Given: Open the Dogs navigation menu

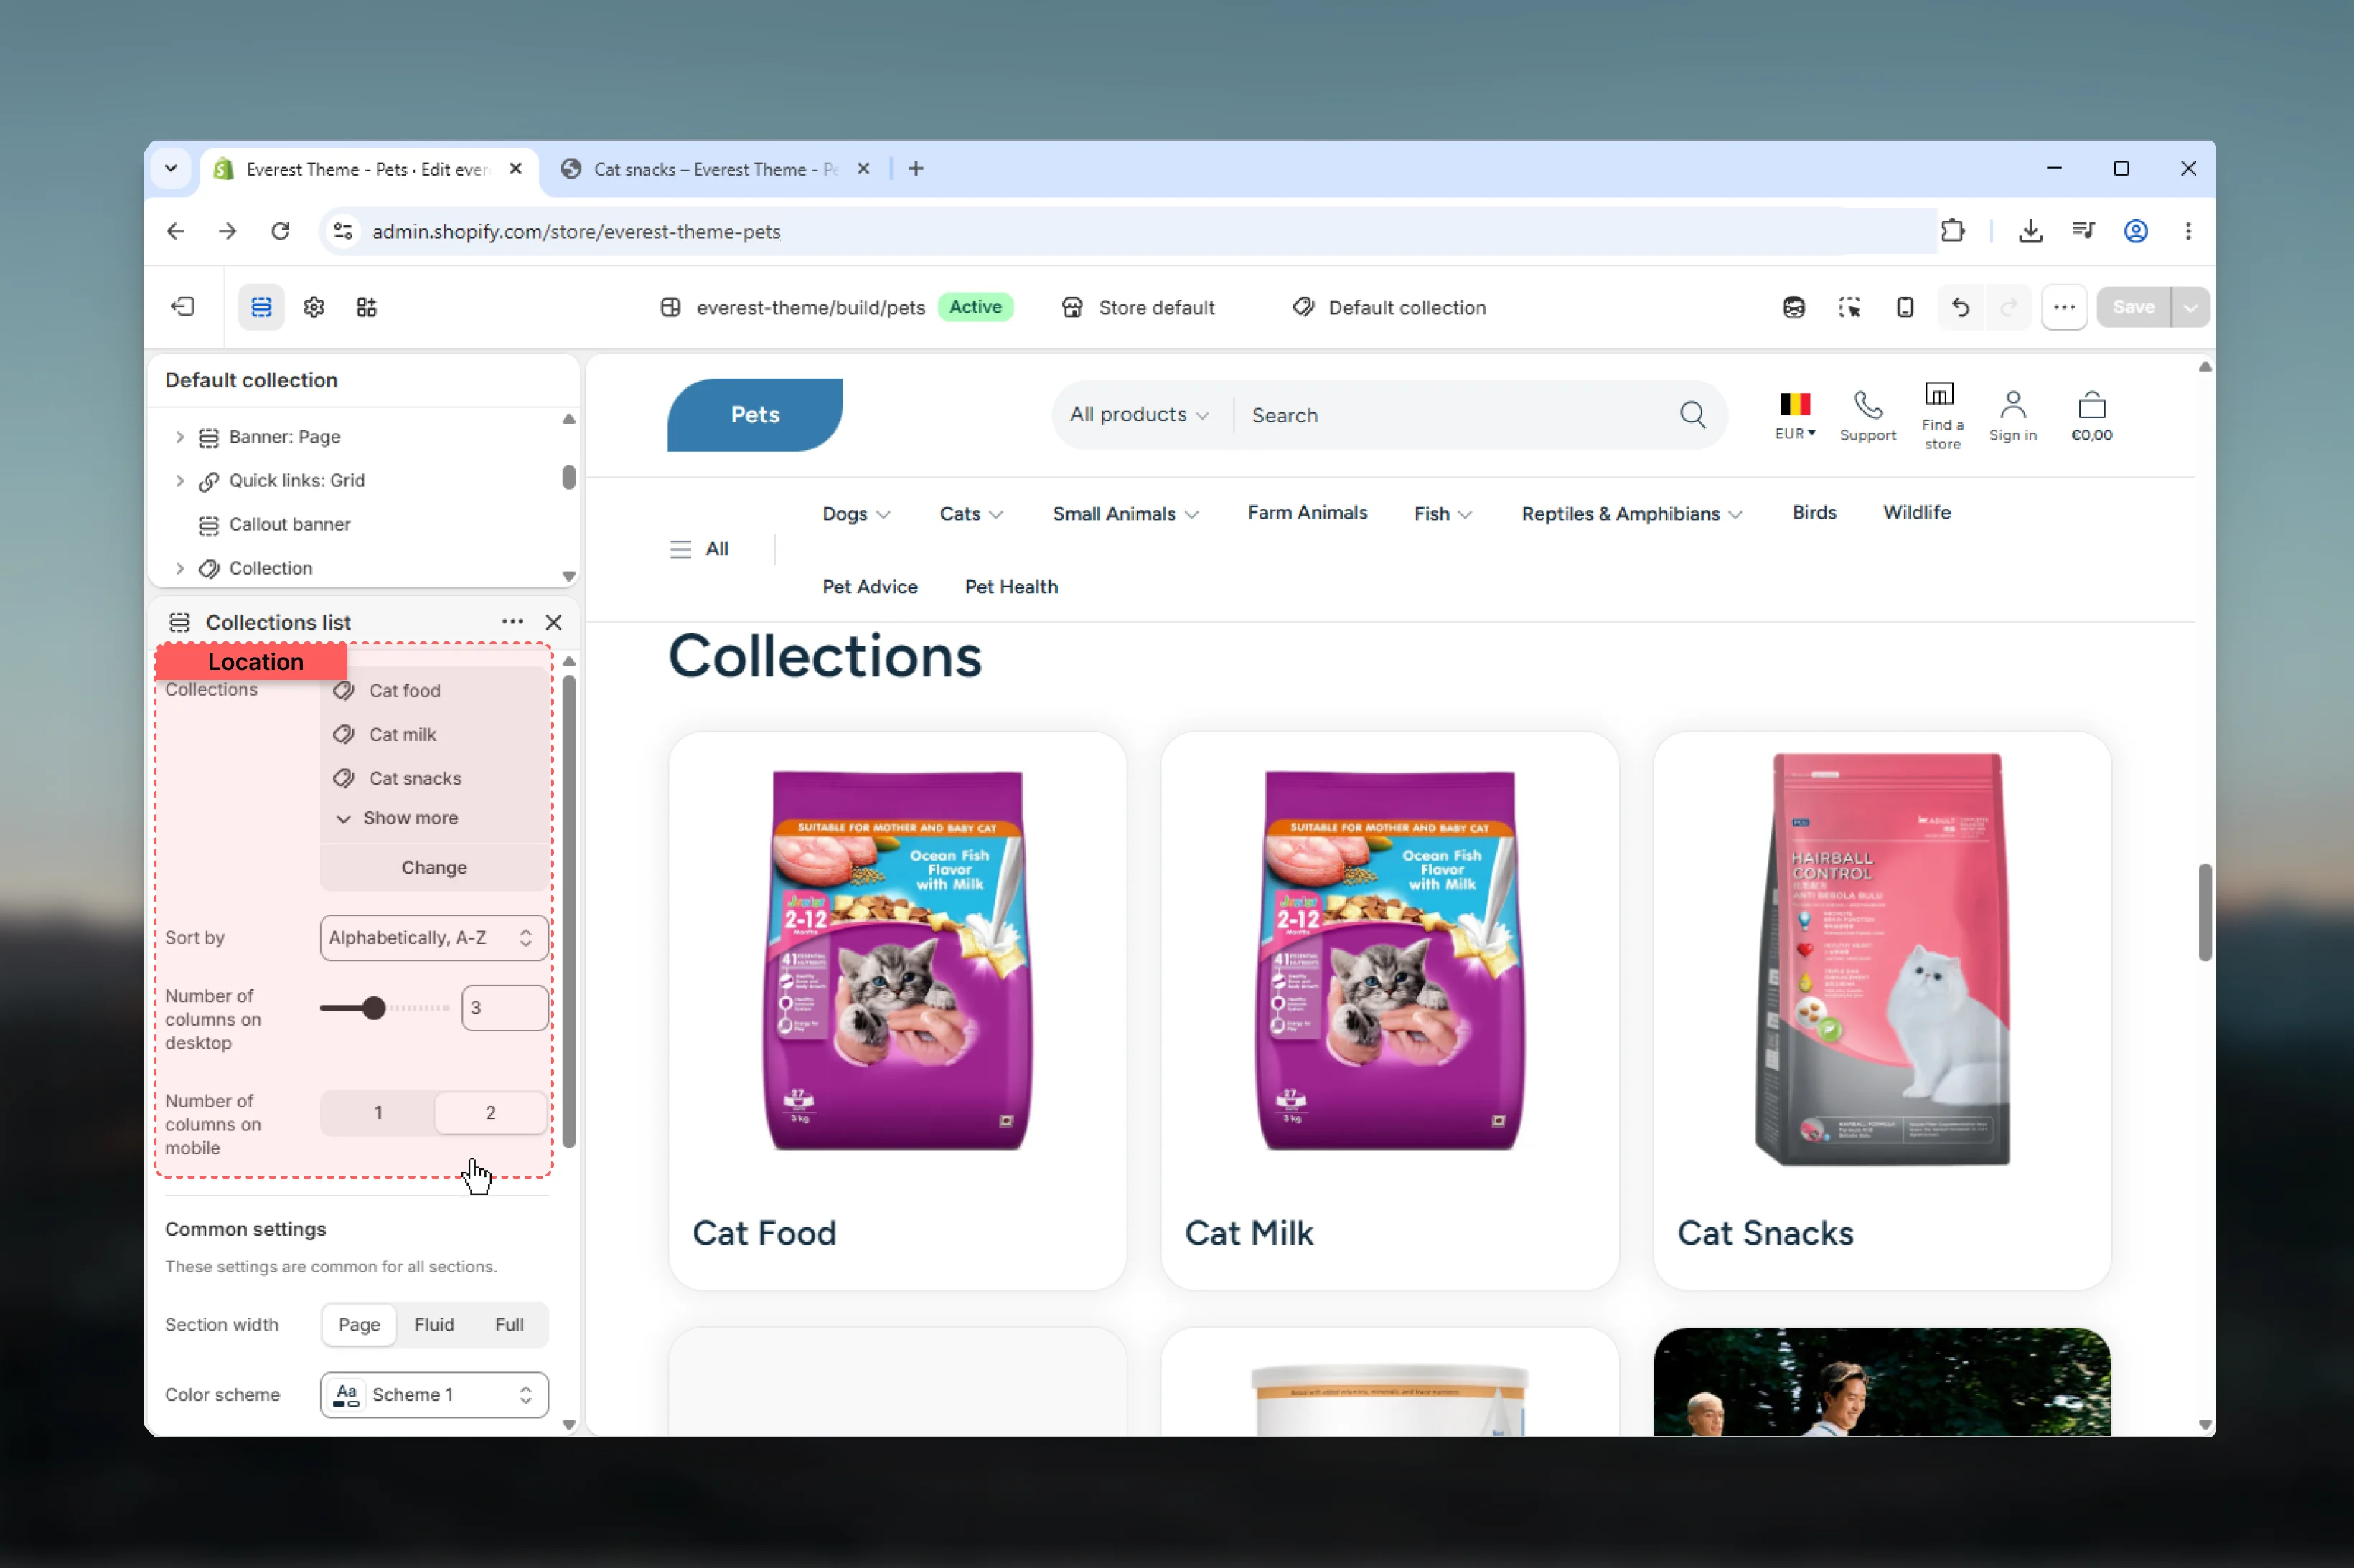Looking at the screenshot, I should (856, 513).
